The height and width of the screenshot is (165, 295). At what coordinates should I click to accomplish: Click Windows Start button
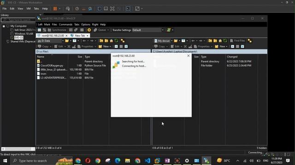(5, 161)
